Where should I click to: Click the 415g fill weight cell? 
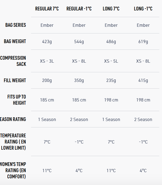(x=143, y=80)
